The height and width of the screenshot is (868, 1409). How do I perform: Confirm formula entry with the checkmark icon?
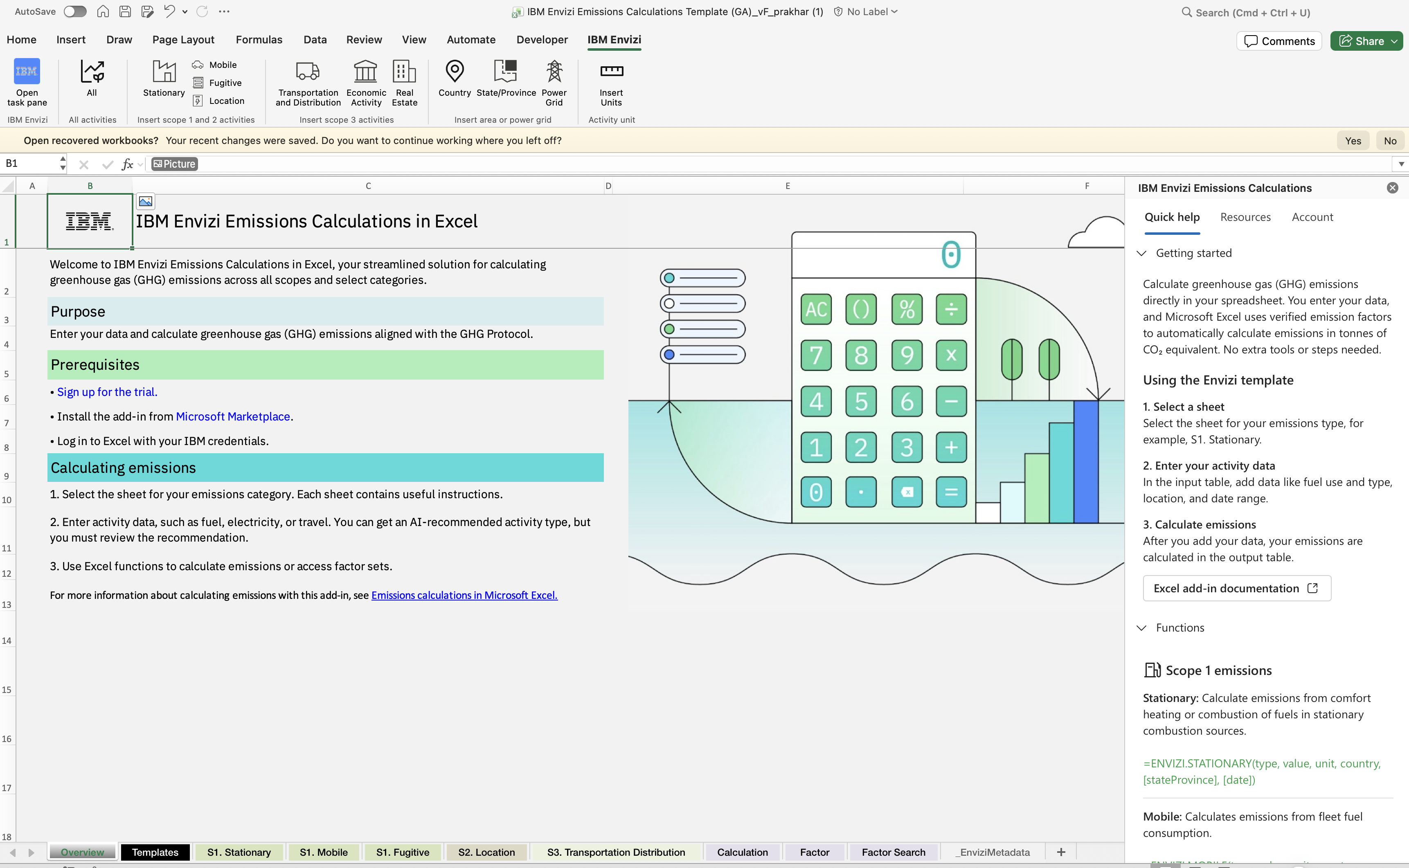tap(107, 165)
